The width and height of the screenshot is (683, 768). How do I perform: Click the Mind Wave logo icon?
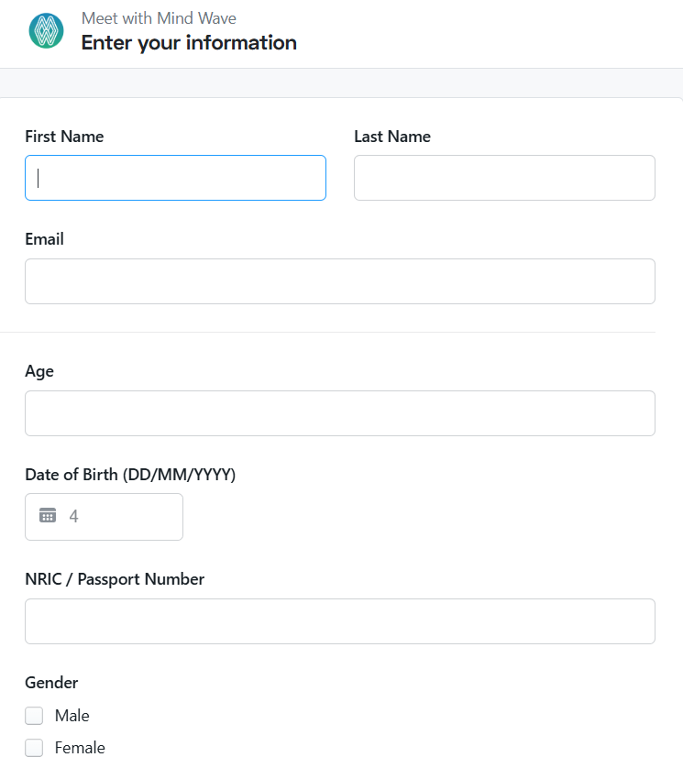(46, 31)
